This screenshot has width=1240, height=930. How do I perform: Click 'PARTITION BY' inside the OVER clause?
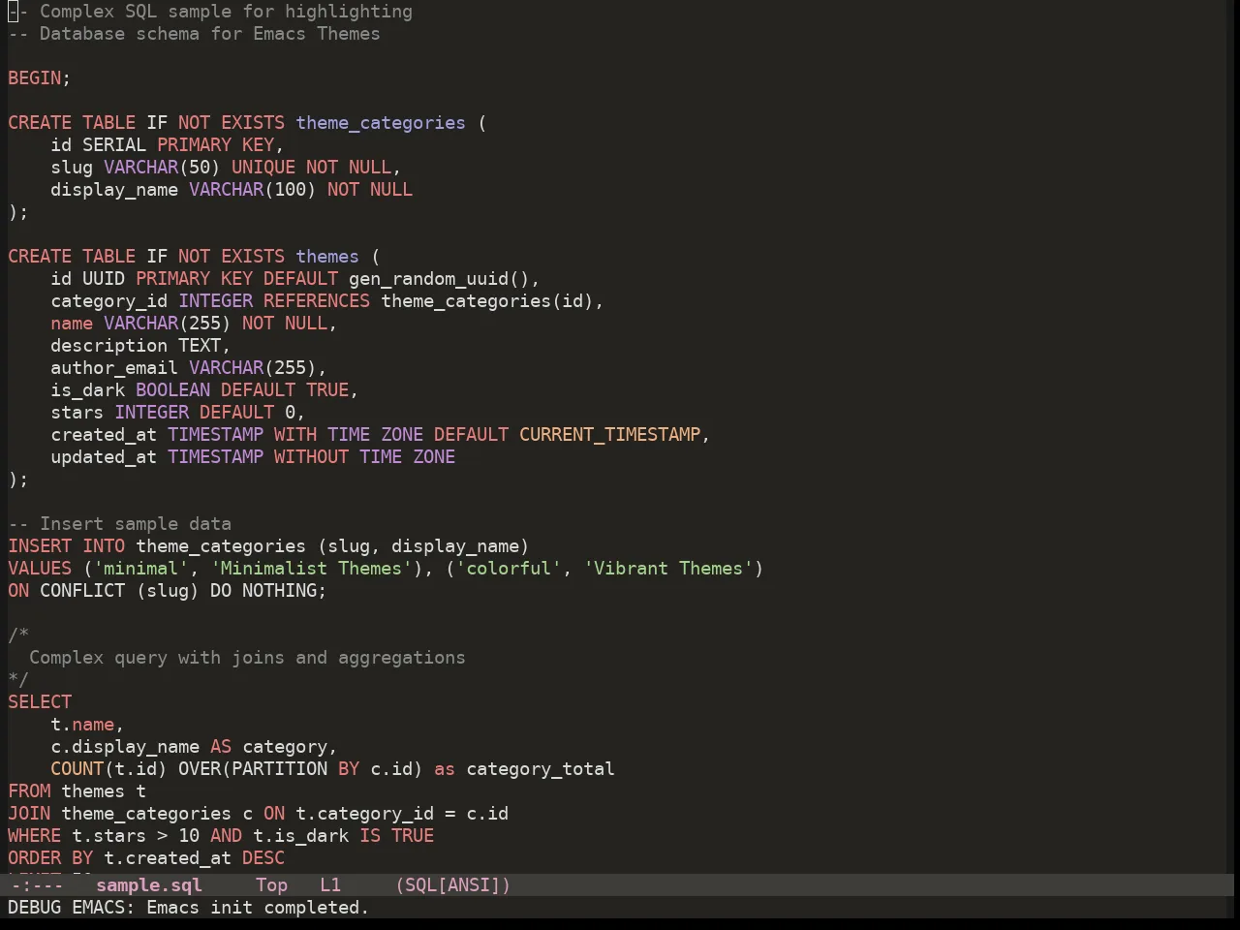(295, 769)
